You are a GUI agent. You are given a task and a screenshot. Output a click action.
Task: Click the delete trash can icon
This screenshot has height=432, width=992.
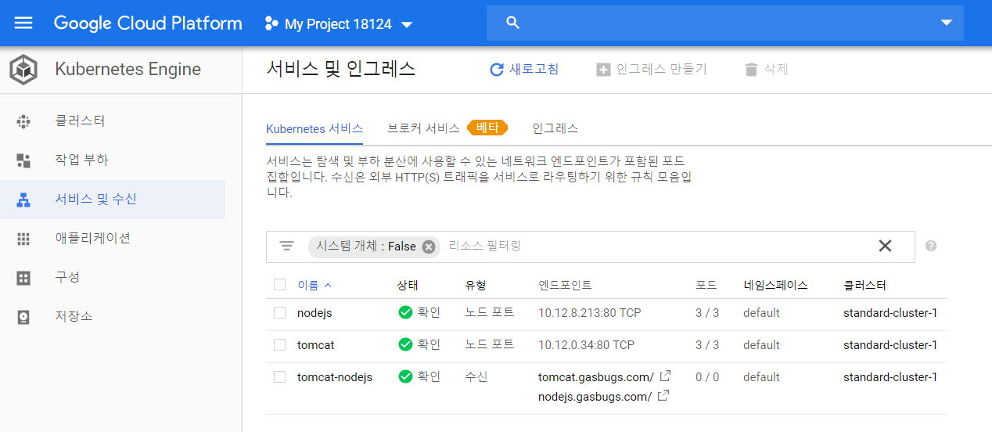(751, 70)
